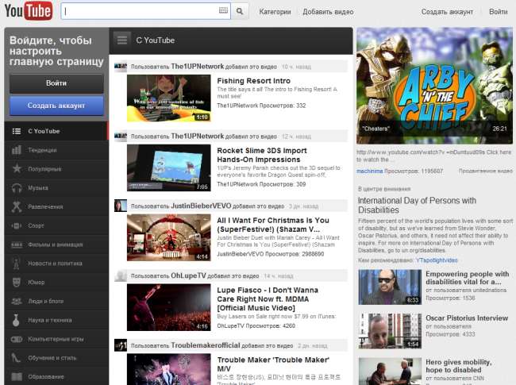Click the Юмор mask icon
The height and width of the screenshot is (385, 516).
(17, 283)
